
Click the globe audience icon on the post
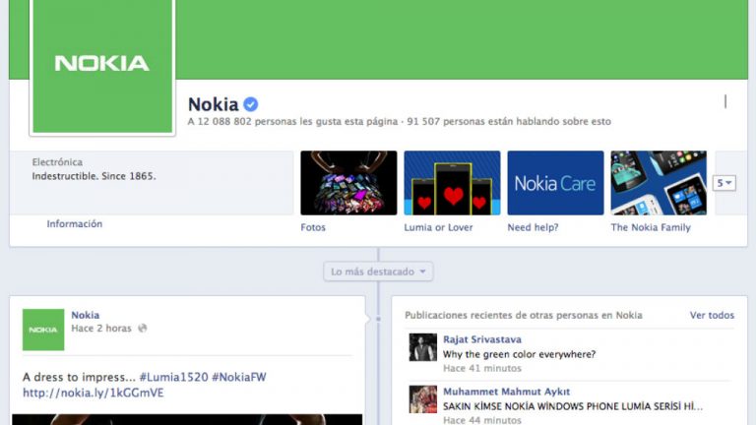142,329
